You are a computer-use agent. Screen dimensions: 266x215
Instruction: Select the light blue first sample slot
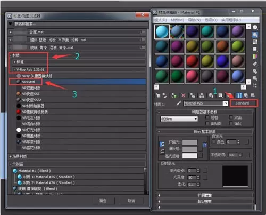(162, 32)
